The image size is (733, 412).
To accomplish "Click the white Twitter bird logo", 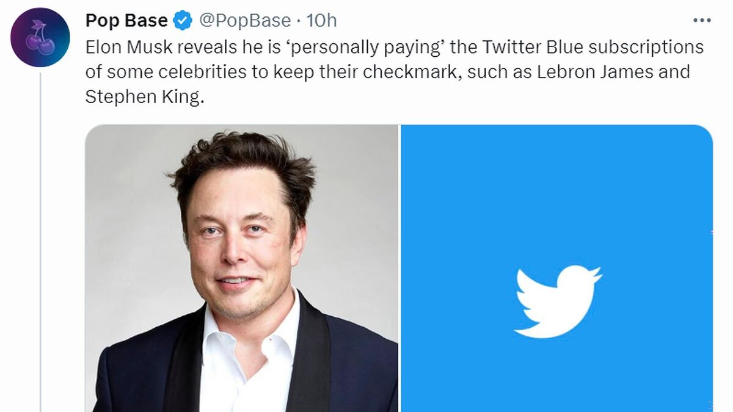I will [557, 302].
